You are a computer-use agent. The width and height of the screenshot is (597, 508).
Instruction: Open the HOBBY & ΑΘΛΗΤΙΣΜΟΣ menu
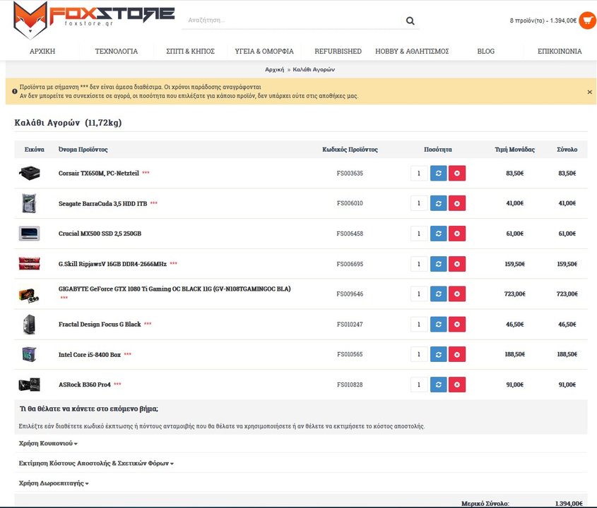click(412, 51)
